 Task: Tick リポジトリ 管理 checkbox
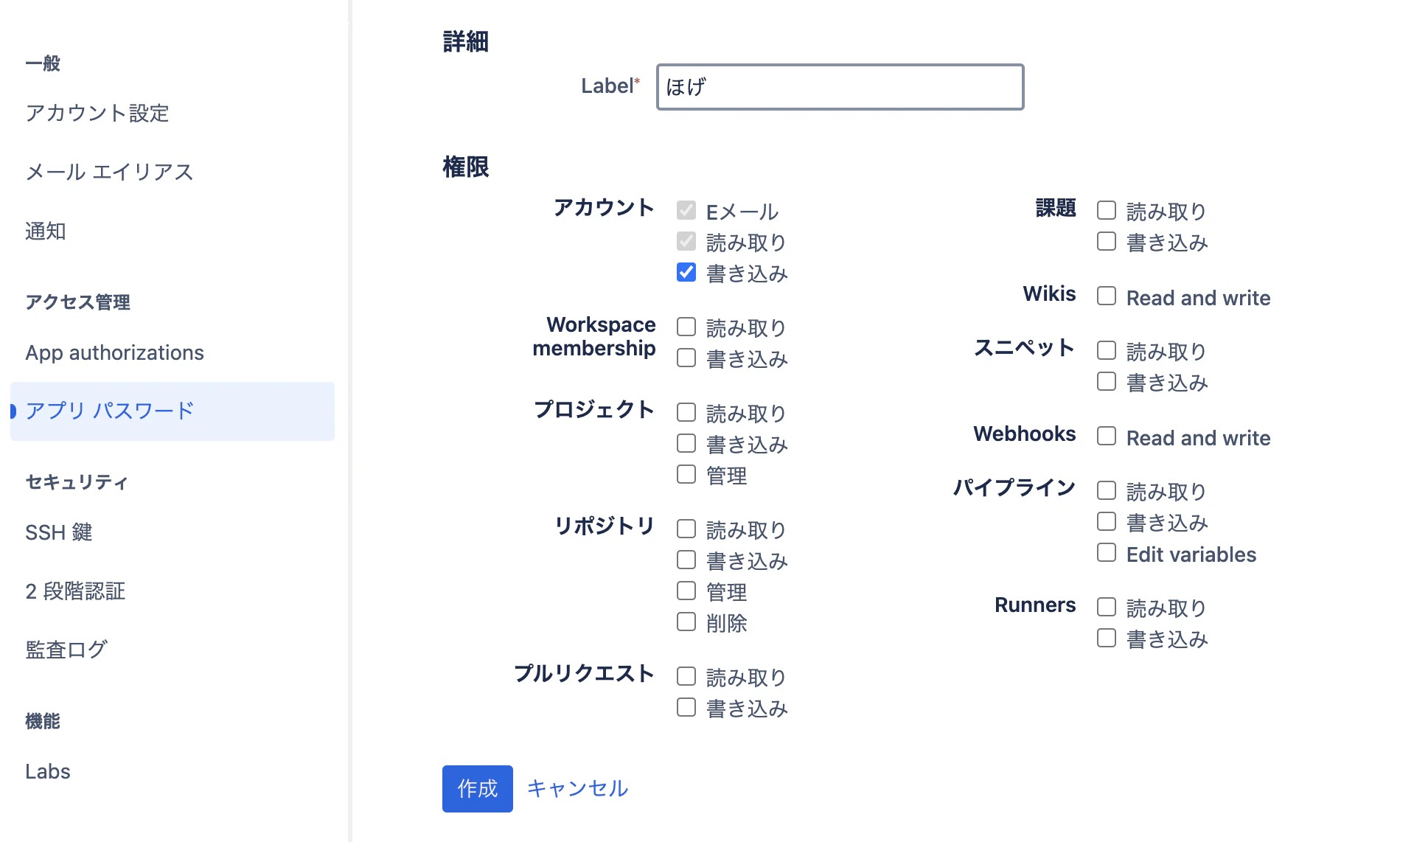(x=686, y=591)
